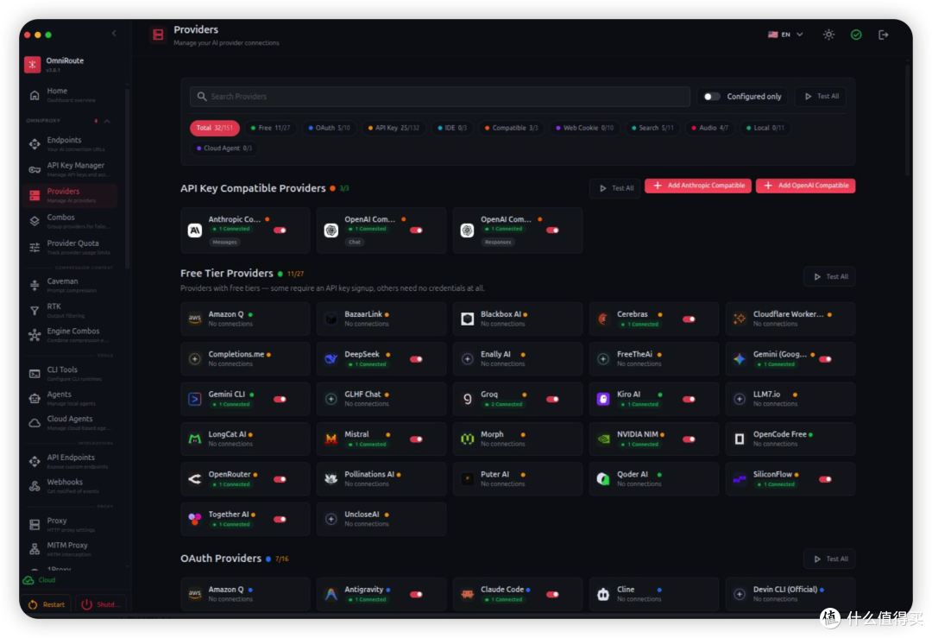The image size is (932, 638).
Task: Click the NVIDIA NIM provider icon
Action: coord(603,439)
